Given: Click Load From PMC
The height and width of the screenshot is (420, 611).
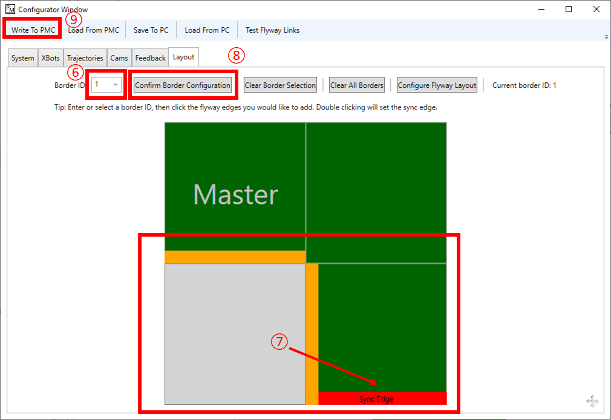Looking at the screenshot, I should [x=94, y=30].
